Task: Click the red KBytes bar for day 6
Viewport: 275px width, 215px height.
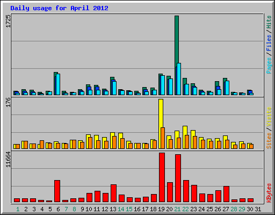Action: [x=57, y=191]
